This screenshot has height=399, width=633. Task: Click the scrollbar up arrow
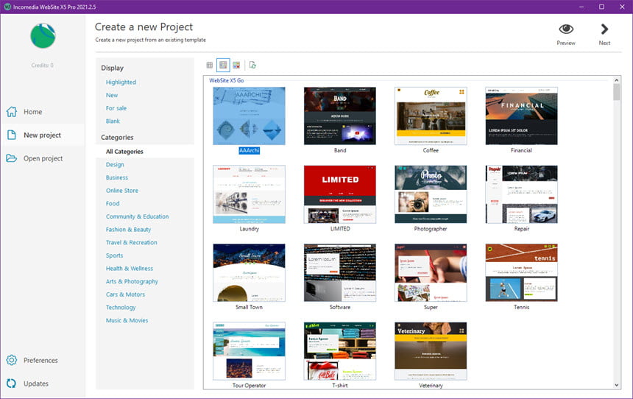click(x=617, y=80)
